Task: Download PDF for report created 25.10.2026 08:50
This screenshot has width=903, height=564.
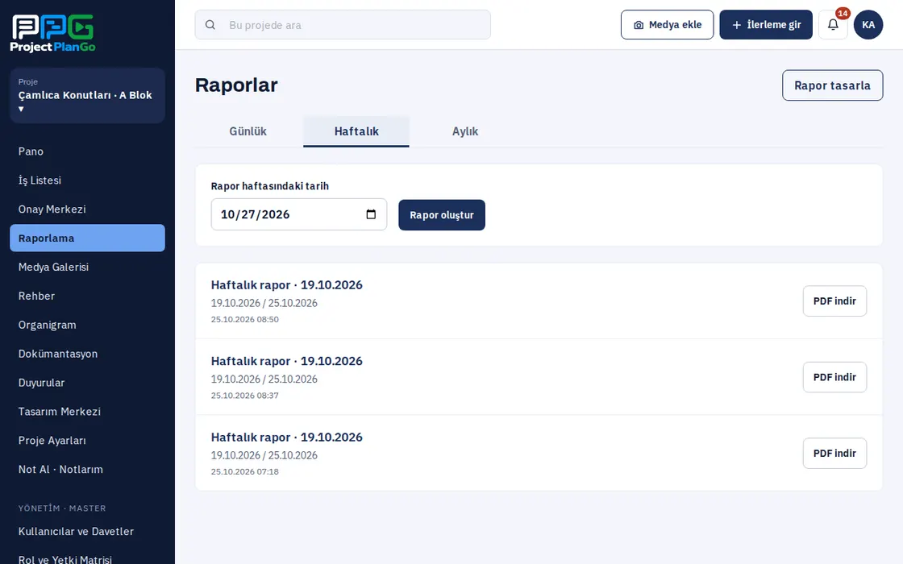Action: pos(834,301)
